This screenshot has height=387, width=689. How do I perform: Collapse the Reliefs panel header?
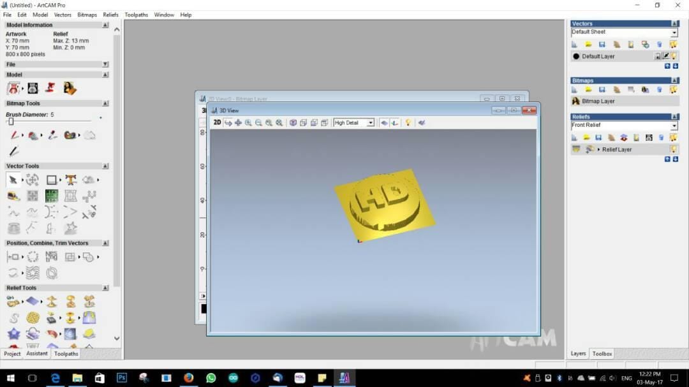tap(674, 117)
